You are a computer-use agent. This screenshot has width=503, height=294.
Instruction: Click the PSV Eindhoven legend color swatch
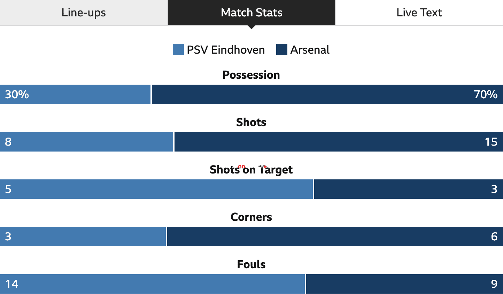coord(178,49)
